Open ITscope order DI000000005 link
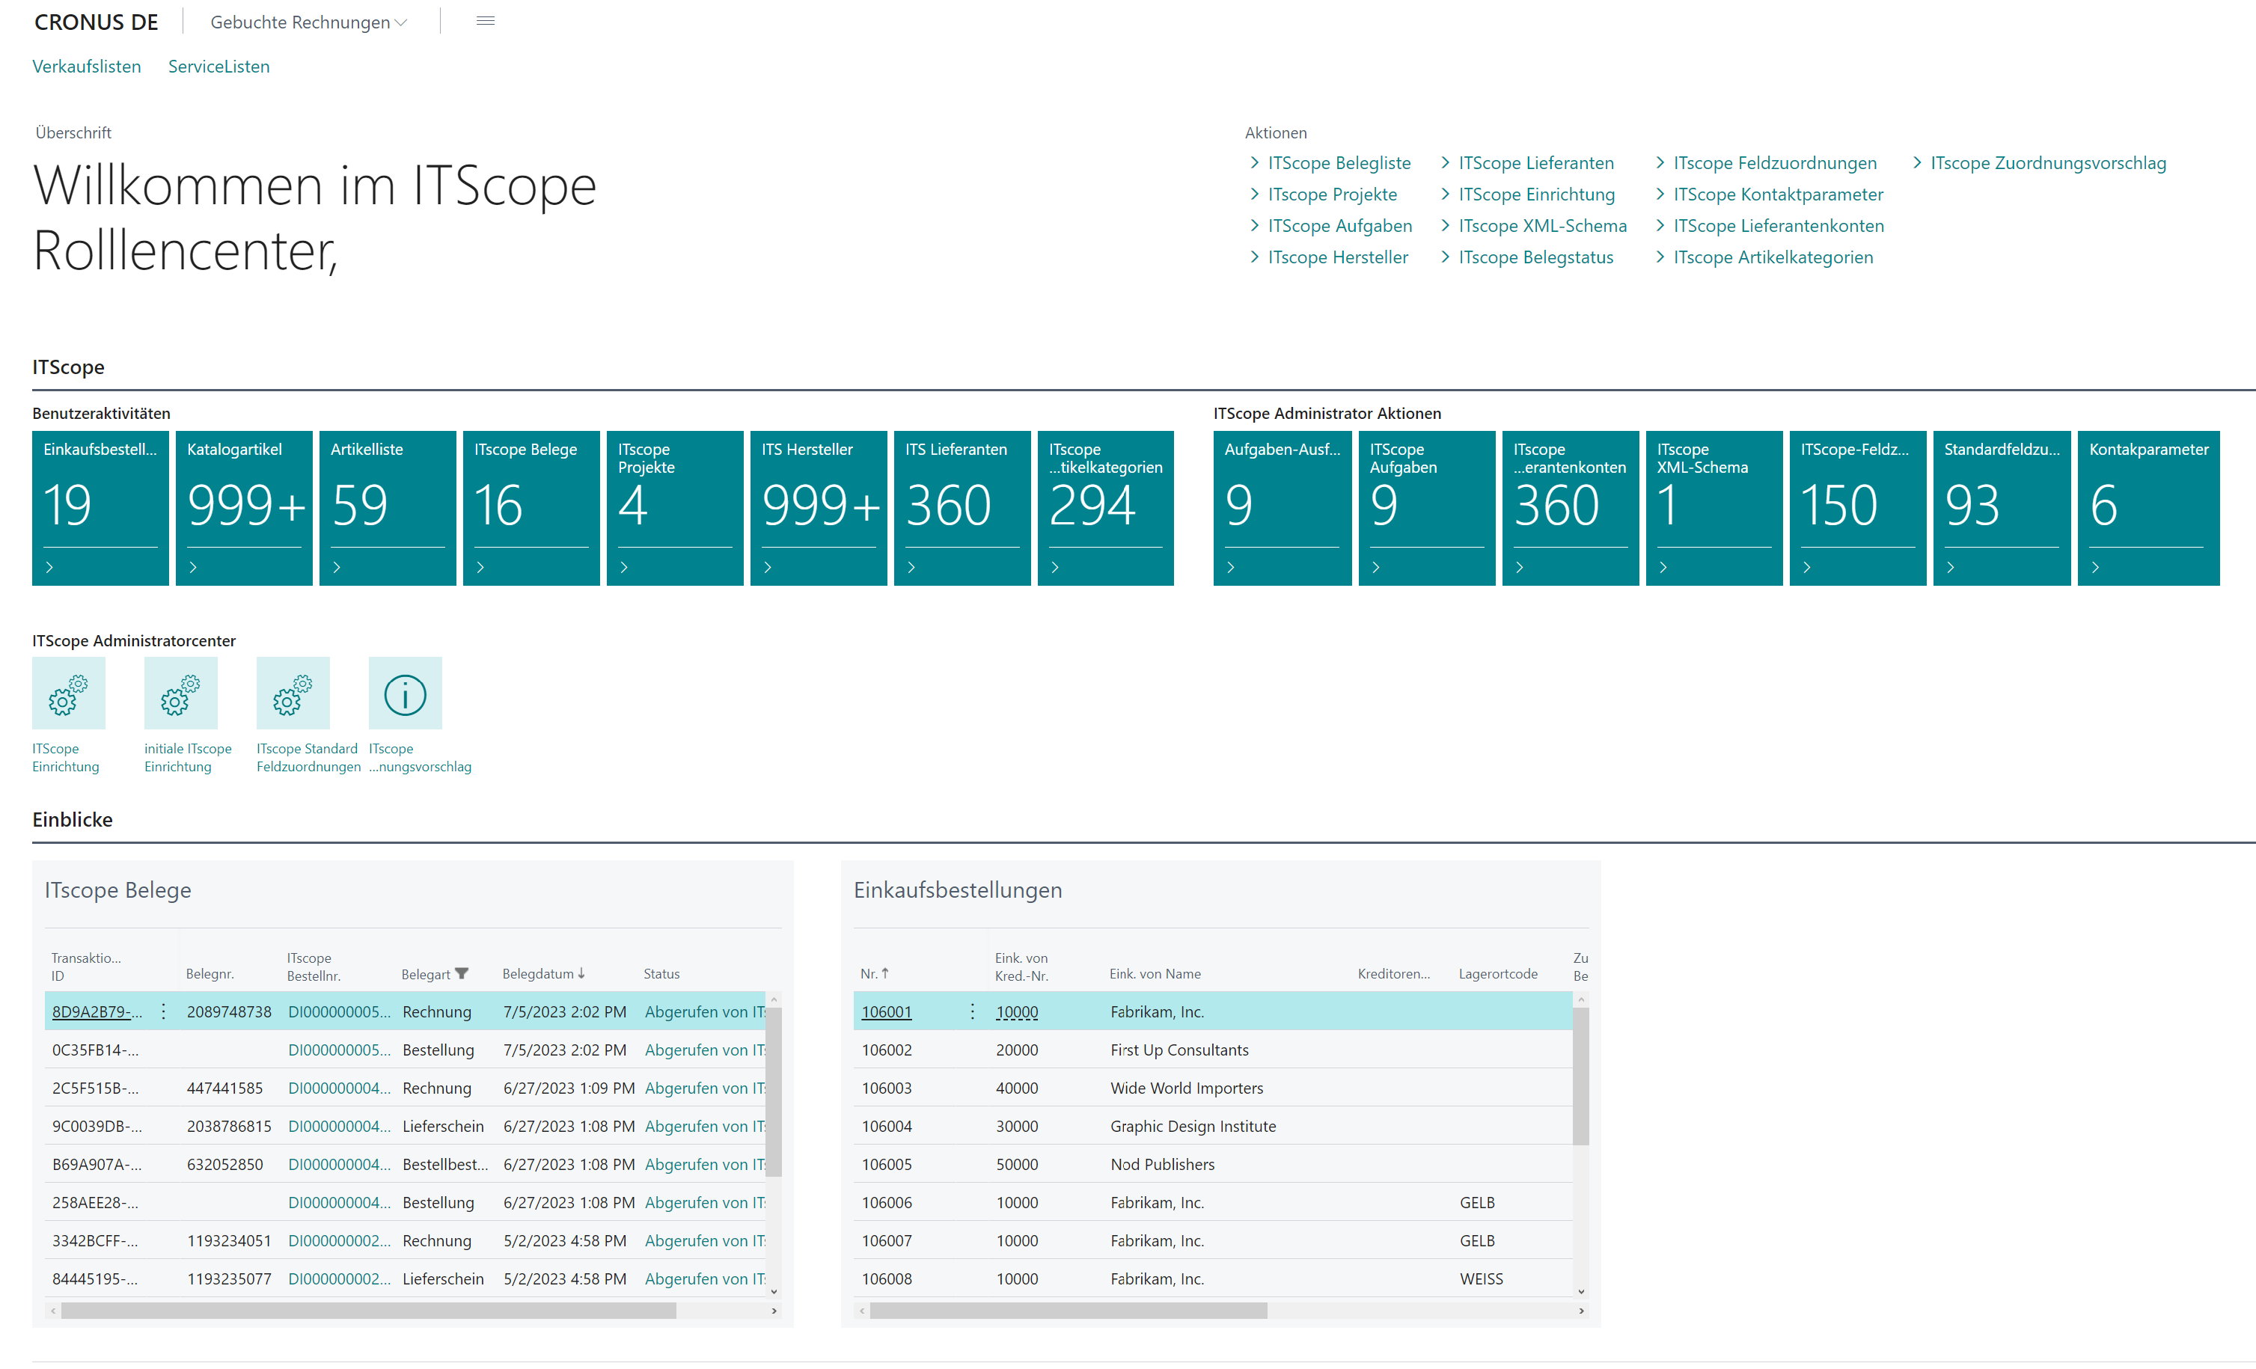The width and height of the screenshot is (2256, 1369). tap(338, 1011)
